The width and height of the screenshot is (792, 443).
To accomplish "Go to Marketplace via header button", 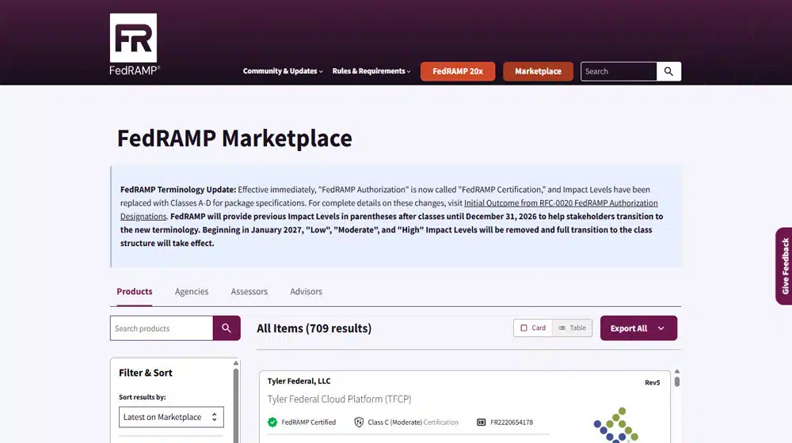I will (x=538, y=71).
